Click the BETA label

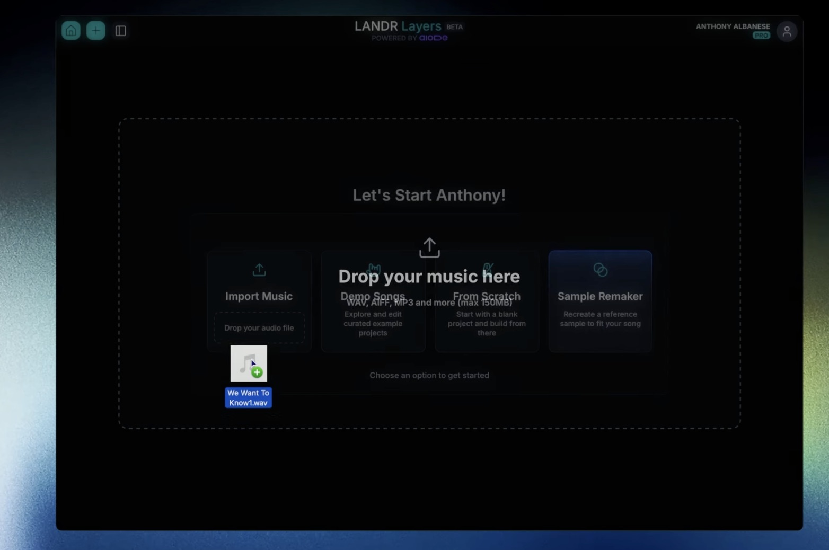(x=455, y=27)
